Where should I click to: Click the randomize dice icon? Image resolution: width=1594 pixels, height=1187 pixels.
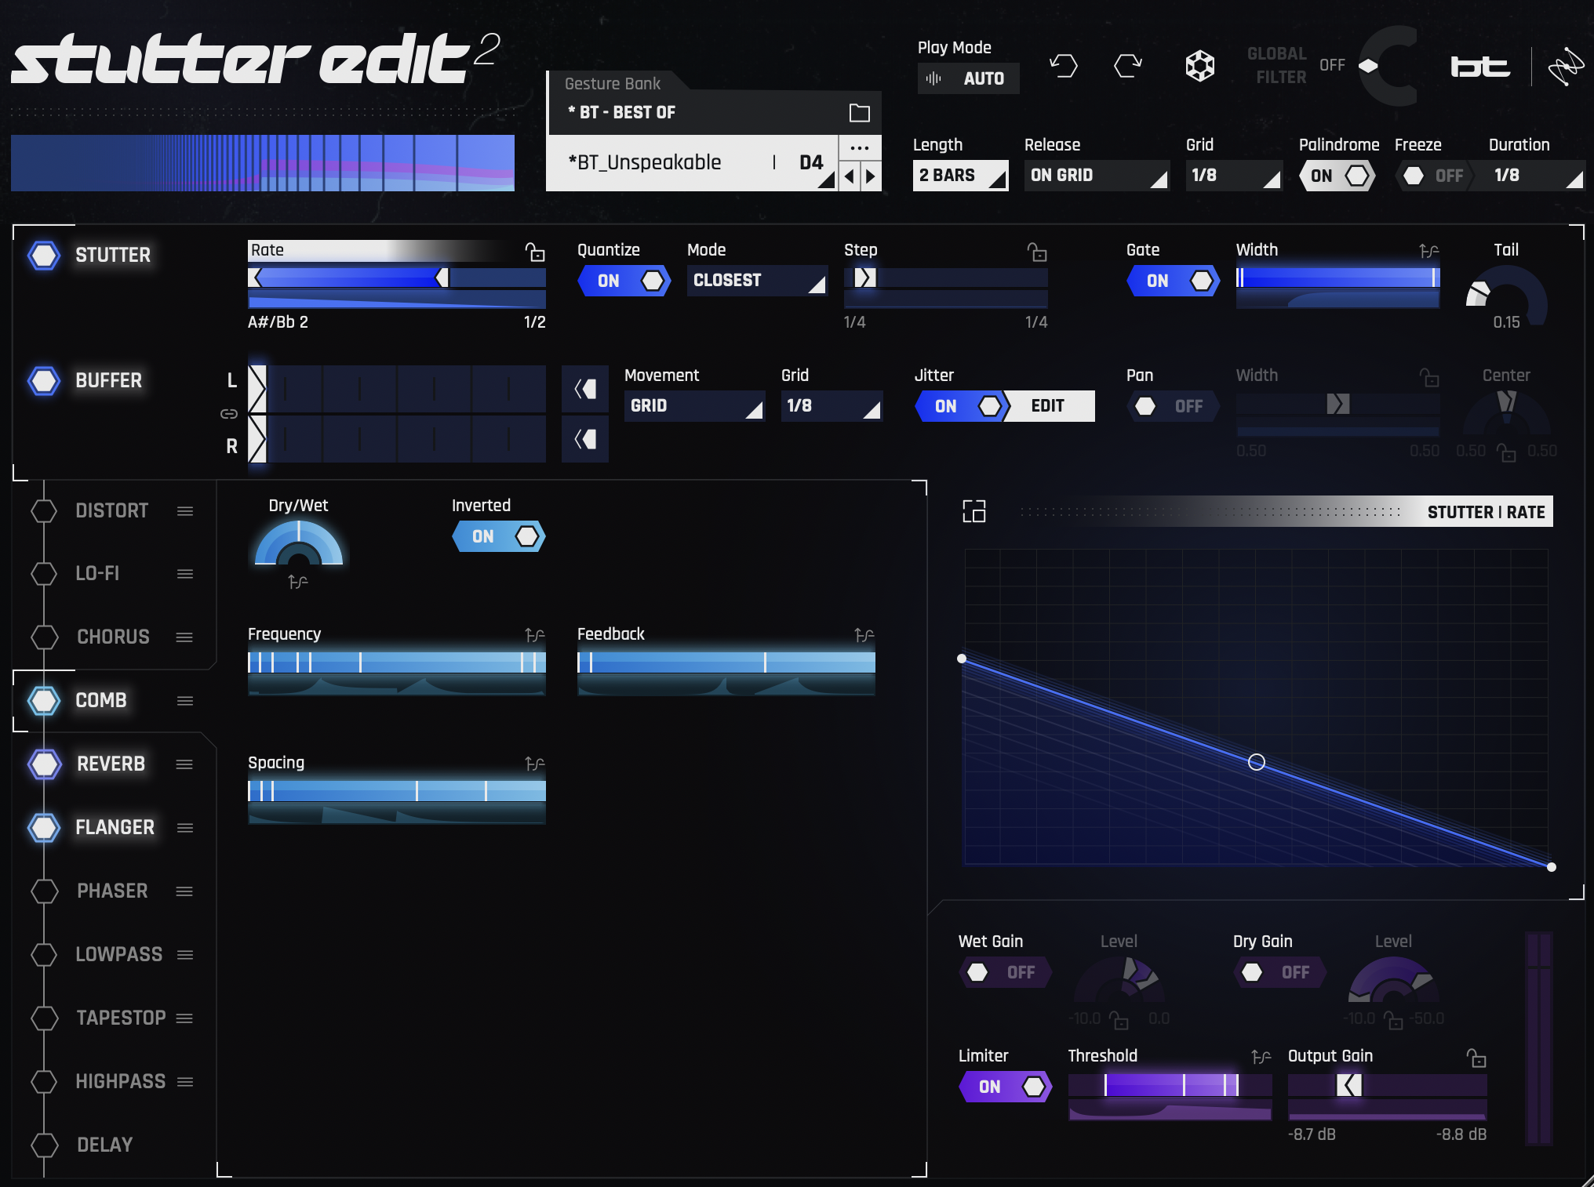(x=1199, y=66)
